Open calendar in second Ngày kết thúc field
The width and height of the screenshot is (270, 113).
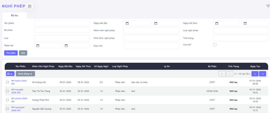[x=245, y=23]
